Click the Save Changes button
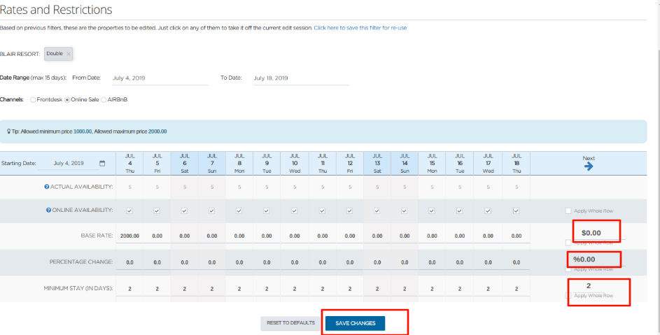This screenshot has height=335, width=660. point(355,323)
